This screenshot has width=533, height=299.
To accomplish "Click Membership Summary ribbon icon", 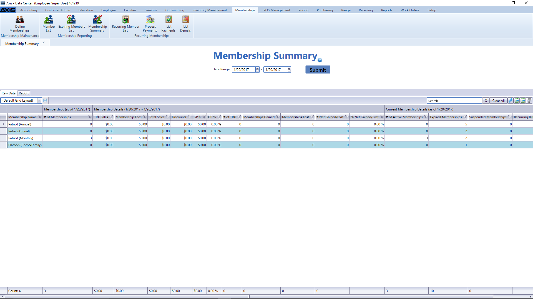I will click(x=97, y=24).
